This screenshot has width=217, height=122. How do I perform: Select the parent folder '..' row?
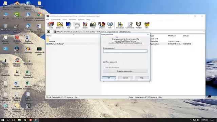pyautogui.click(x=48, y=39)
